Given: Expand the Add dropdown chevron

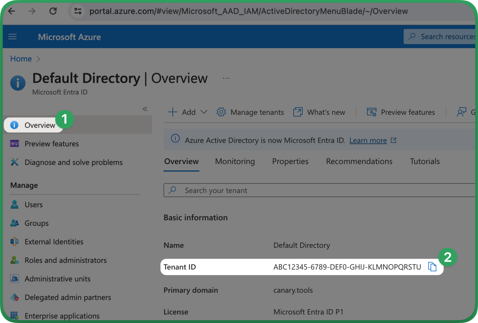Looking at the screenshot, I should click(x=204, y=112).
